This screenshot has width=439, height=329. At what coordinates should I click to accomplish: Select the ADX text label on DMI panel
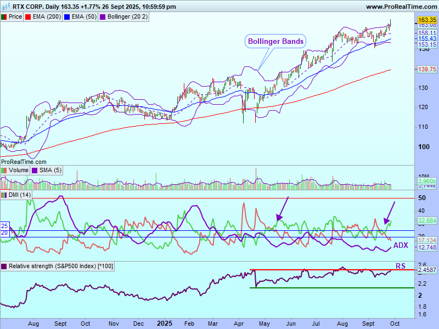pos(401,245)
